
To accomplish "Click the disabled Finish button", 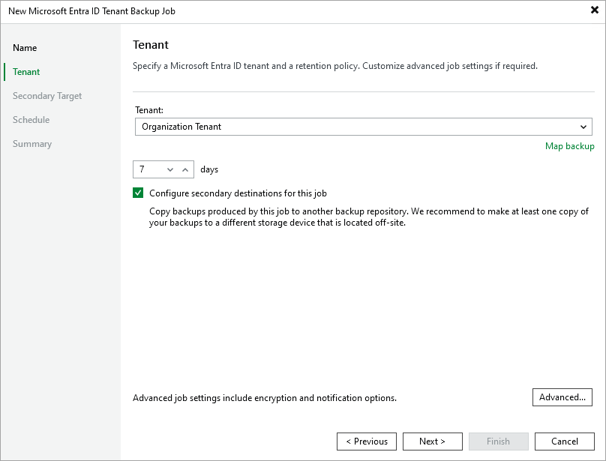I will click(x=498, y=441).
